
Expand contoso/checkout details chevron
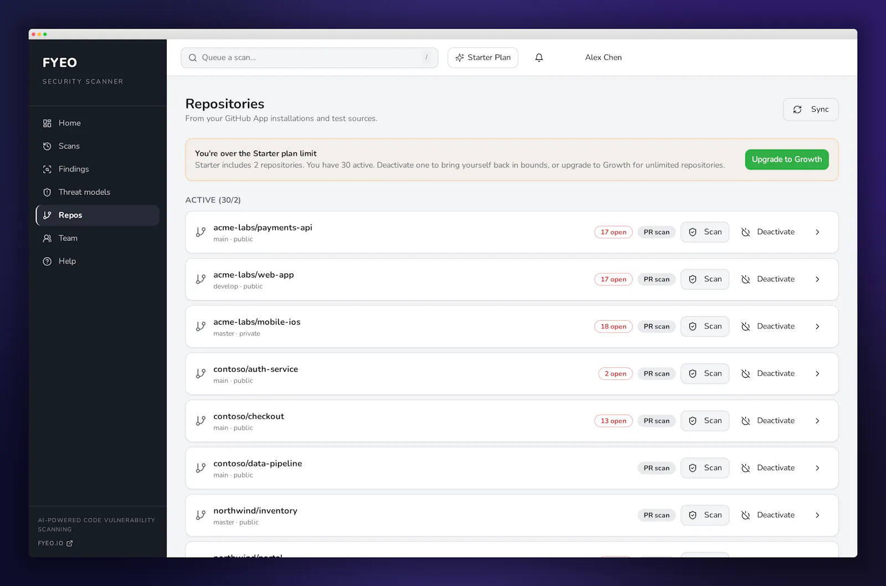point(817,421)
